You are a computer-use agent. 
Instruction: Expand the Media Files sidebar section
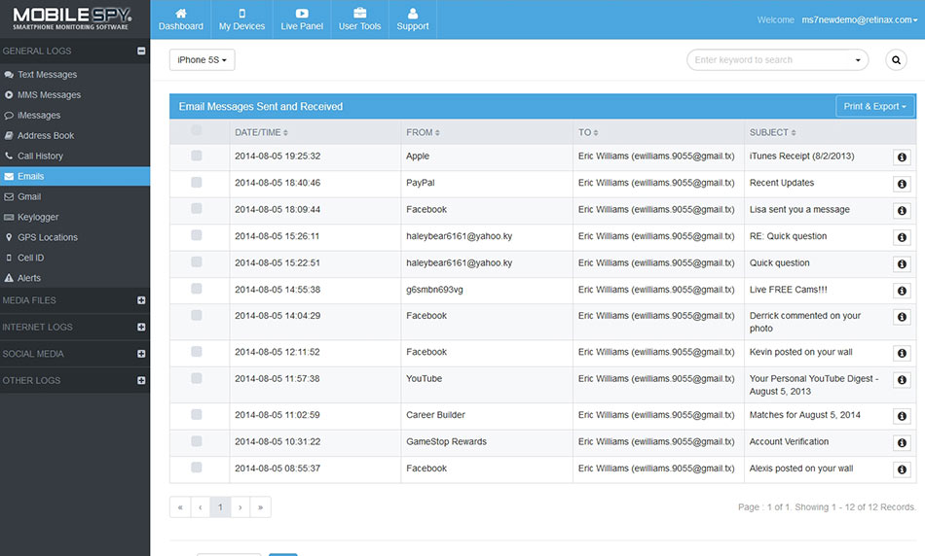click(x=141, y=300)
